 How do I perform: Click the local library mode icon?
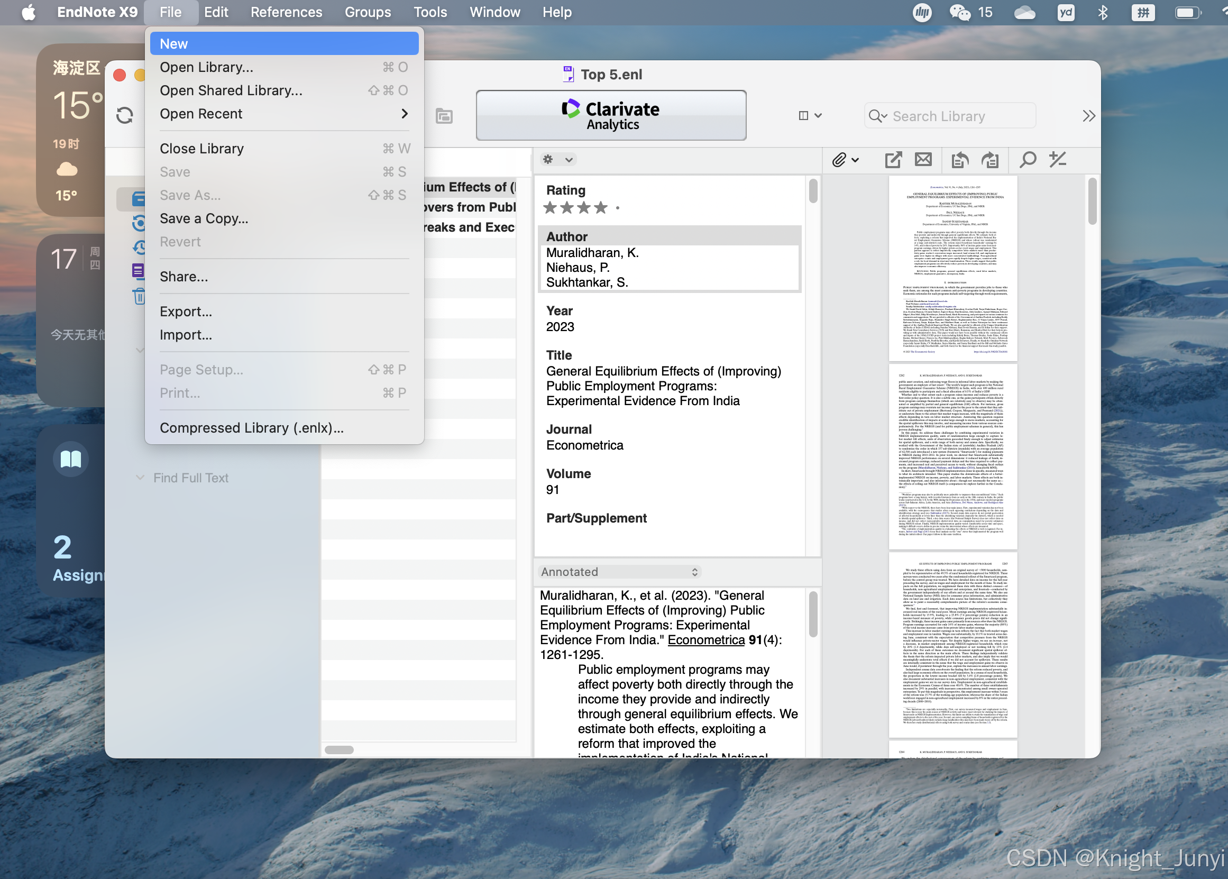[x=444, y=116]
